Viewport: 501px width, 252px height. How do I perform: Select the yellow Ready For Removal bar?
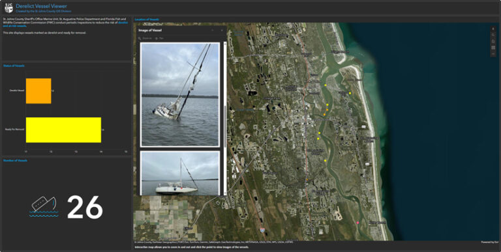63,130
